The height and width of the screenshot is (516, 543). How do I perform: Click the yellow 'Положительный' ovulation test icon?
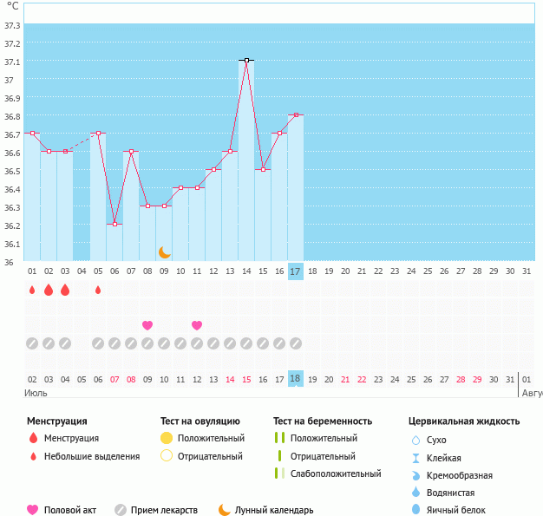pos(167,438)
